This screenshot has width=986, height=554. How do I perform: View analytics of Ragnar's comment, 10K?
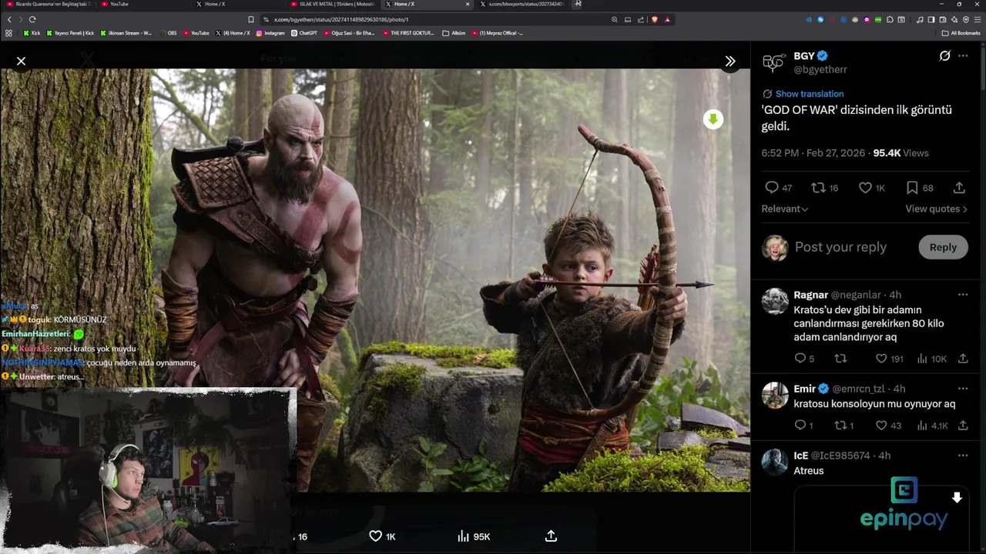coord(922,359)
